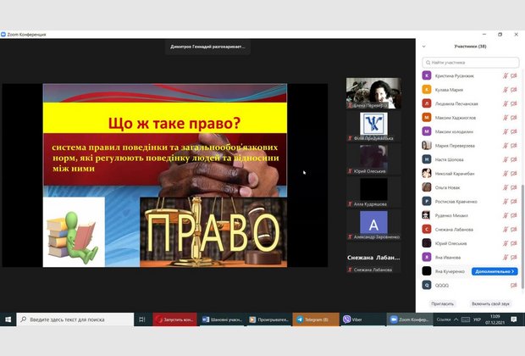
Task: Open the Windows Start menu
Action: [8, 320]
